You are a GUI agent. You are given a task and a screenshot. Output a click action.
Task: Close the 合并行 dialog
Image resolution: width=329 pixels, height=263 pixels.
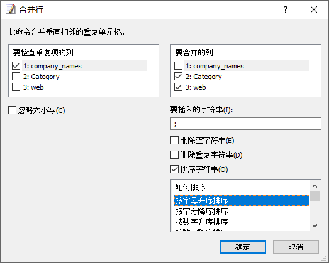click(x=314, y=9)
